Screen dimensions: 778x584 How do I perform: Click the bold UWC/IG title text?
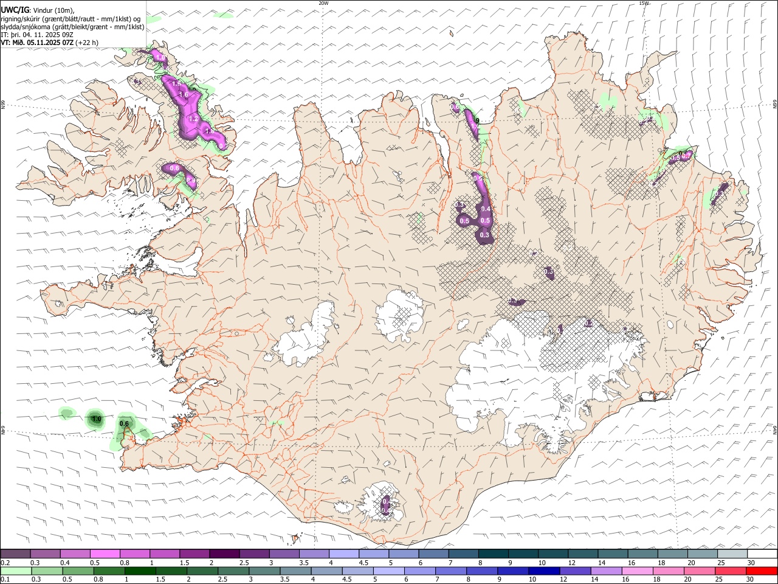(x=14, y=10)
